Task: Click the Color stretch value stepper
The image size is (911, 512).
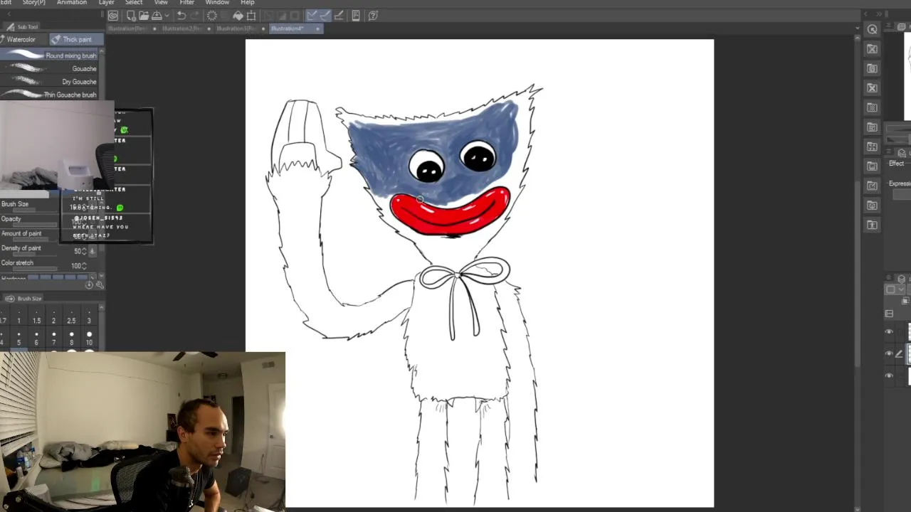Action: 85,266
